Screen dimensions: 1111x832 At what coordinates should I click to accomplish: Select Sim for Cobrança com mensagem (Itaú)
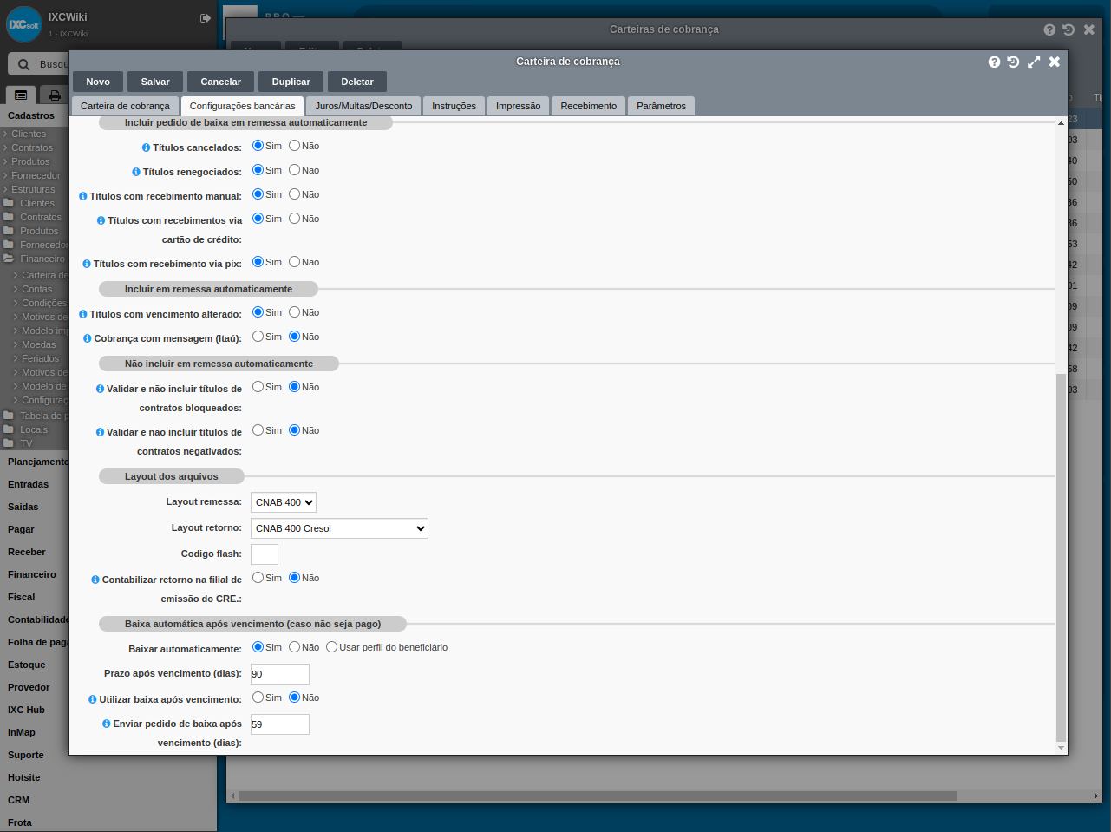click(258, 337)
